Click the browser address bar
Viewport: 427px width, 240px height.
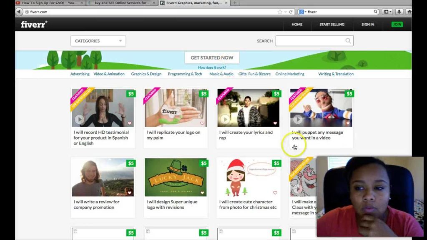tap(153, 12)
